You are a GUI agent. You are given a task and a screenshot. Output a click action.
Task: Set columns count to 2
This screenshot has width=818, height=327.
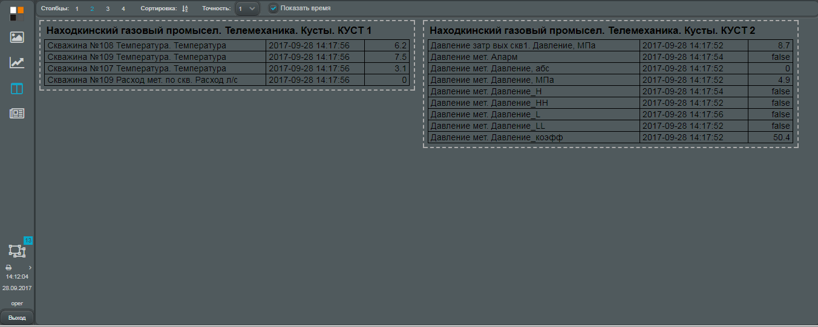pyautogui.click(x=92, y=8)
